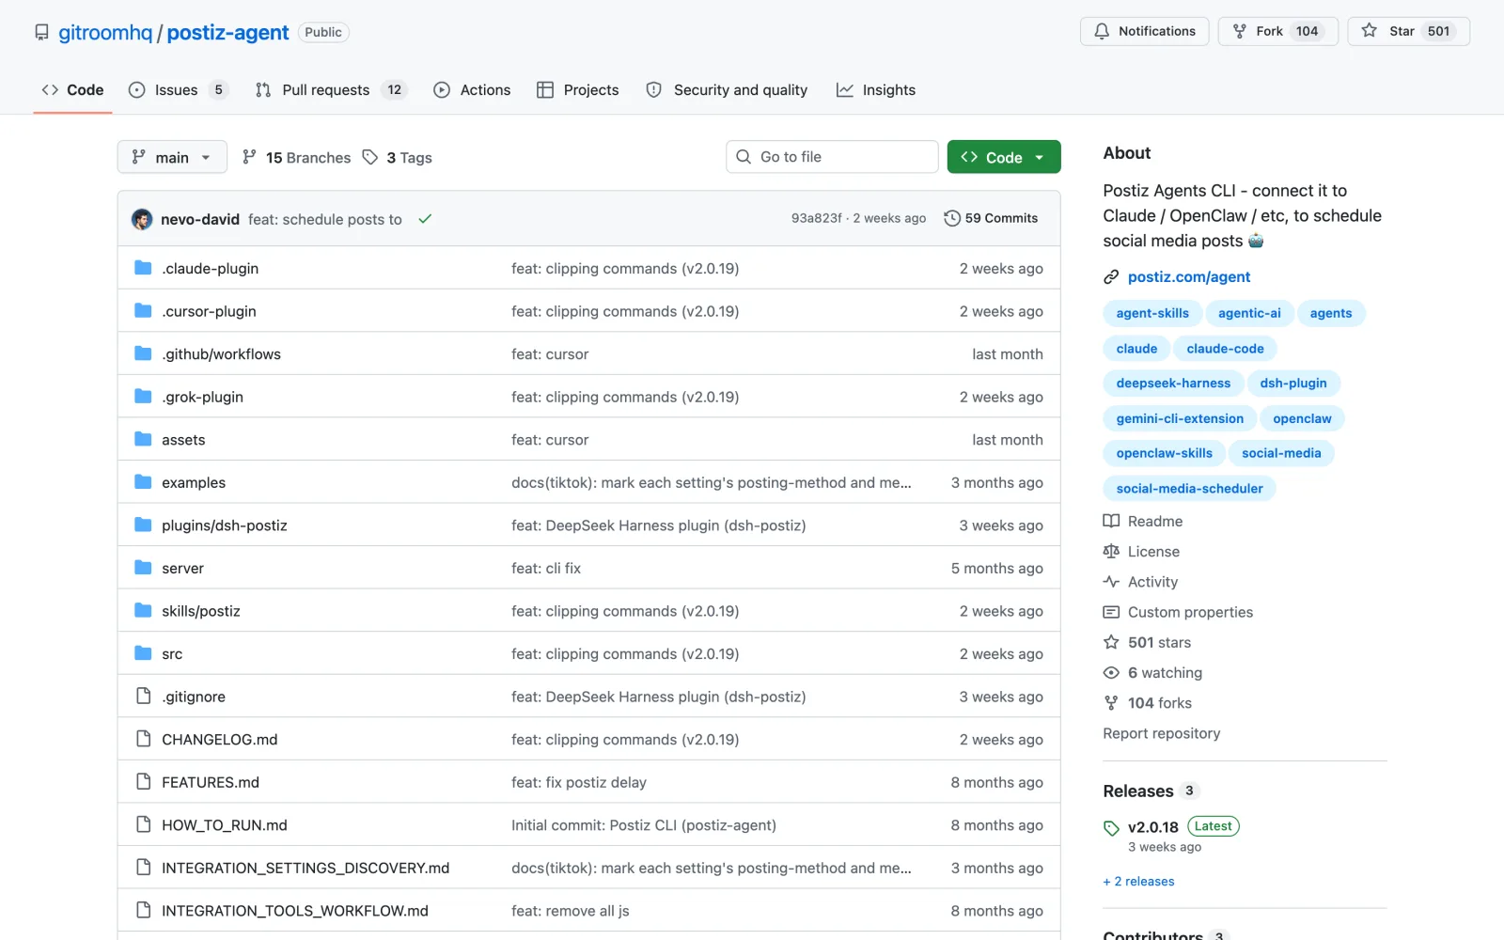This screenshot has width=1504, height=940.
Task: View the 15 Branches link
Action: click(x=297, y=158)
